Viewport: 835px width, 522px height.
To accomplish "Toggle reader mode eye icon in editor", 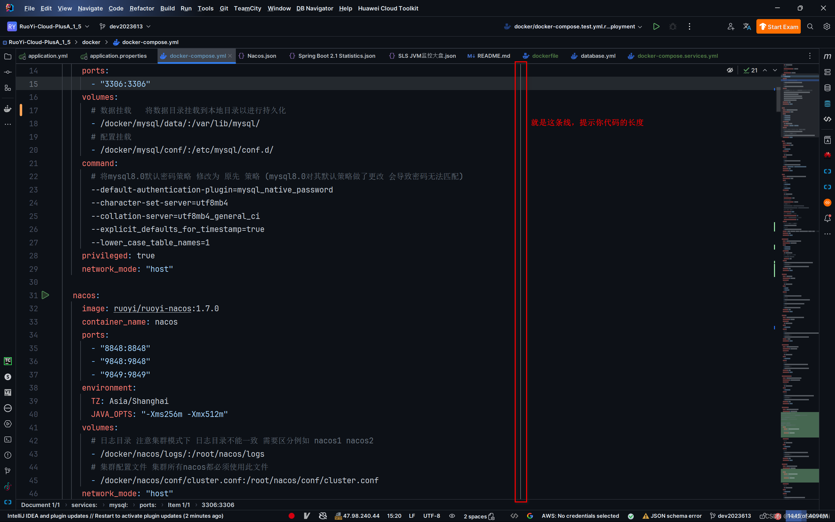I will [x=730, y=70].
